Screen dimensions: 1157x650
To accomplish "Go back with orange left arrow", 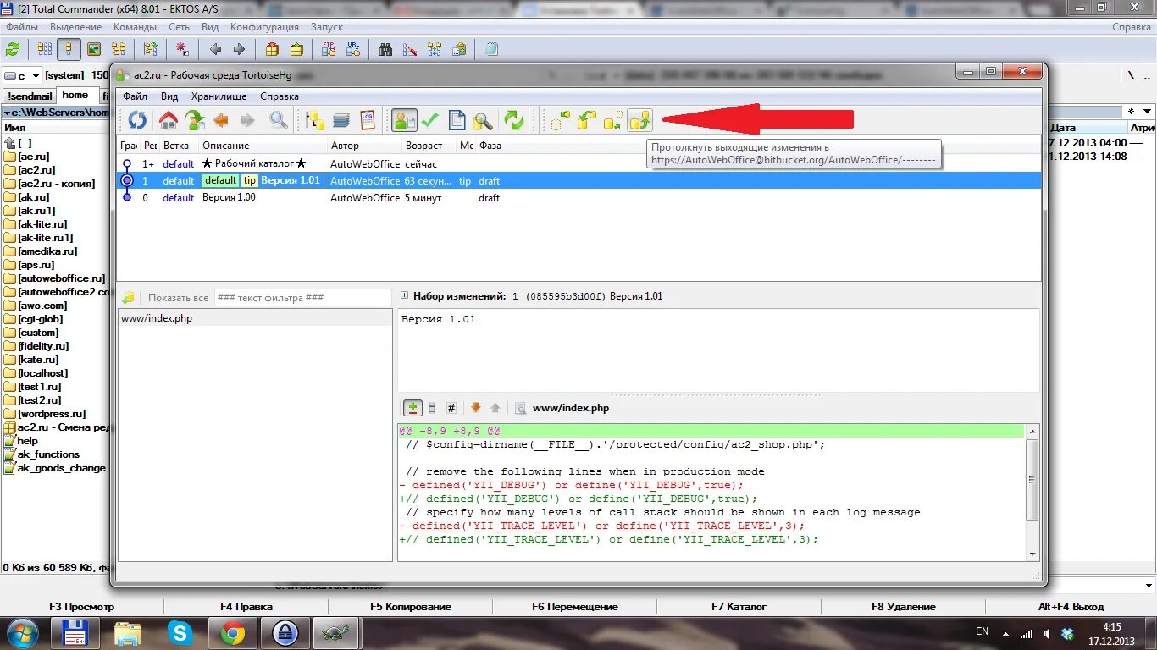I will [x=221, y=120].
